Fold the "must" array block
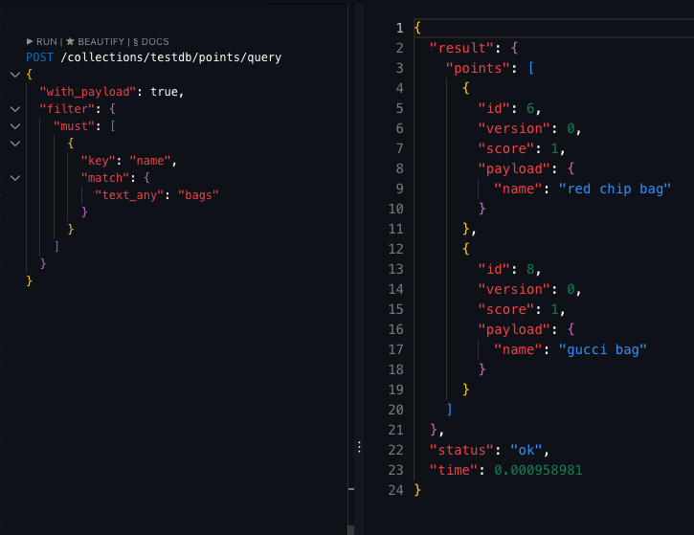 (14, 126)
